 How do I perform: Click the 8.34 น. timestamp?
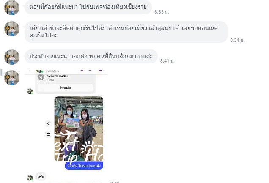[237, 40]
